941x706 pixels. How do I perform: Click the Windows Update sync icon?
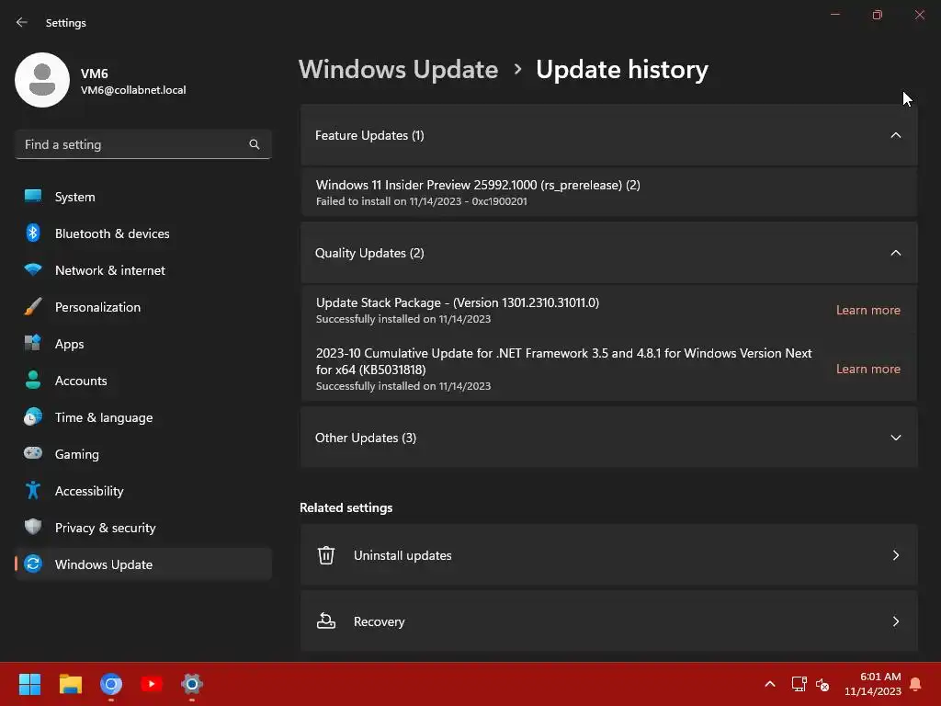tap(33, 564)
